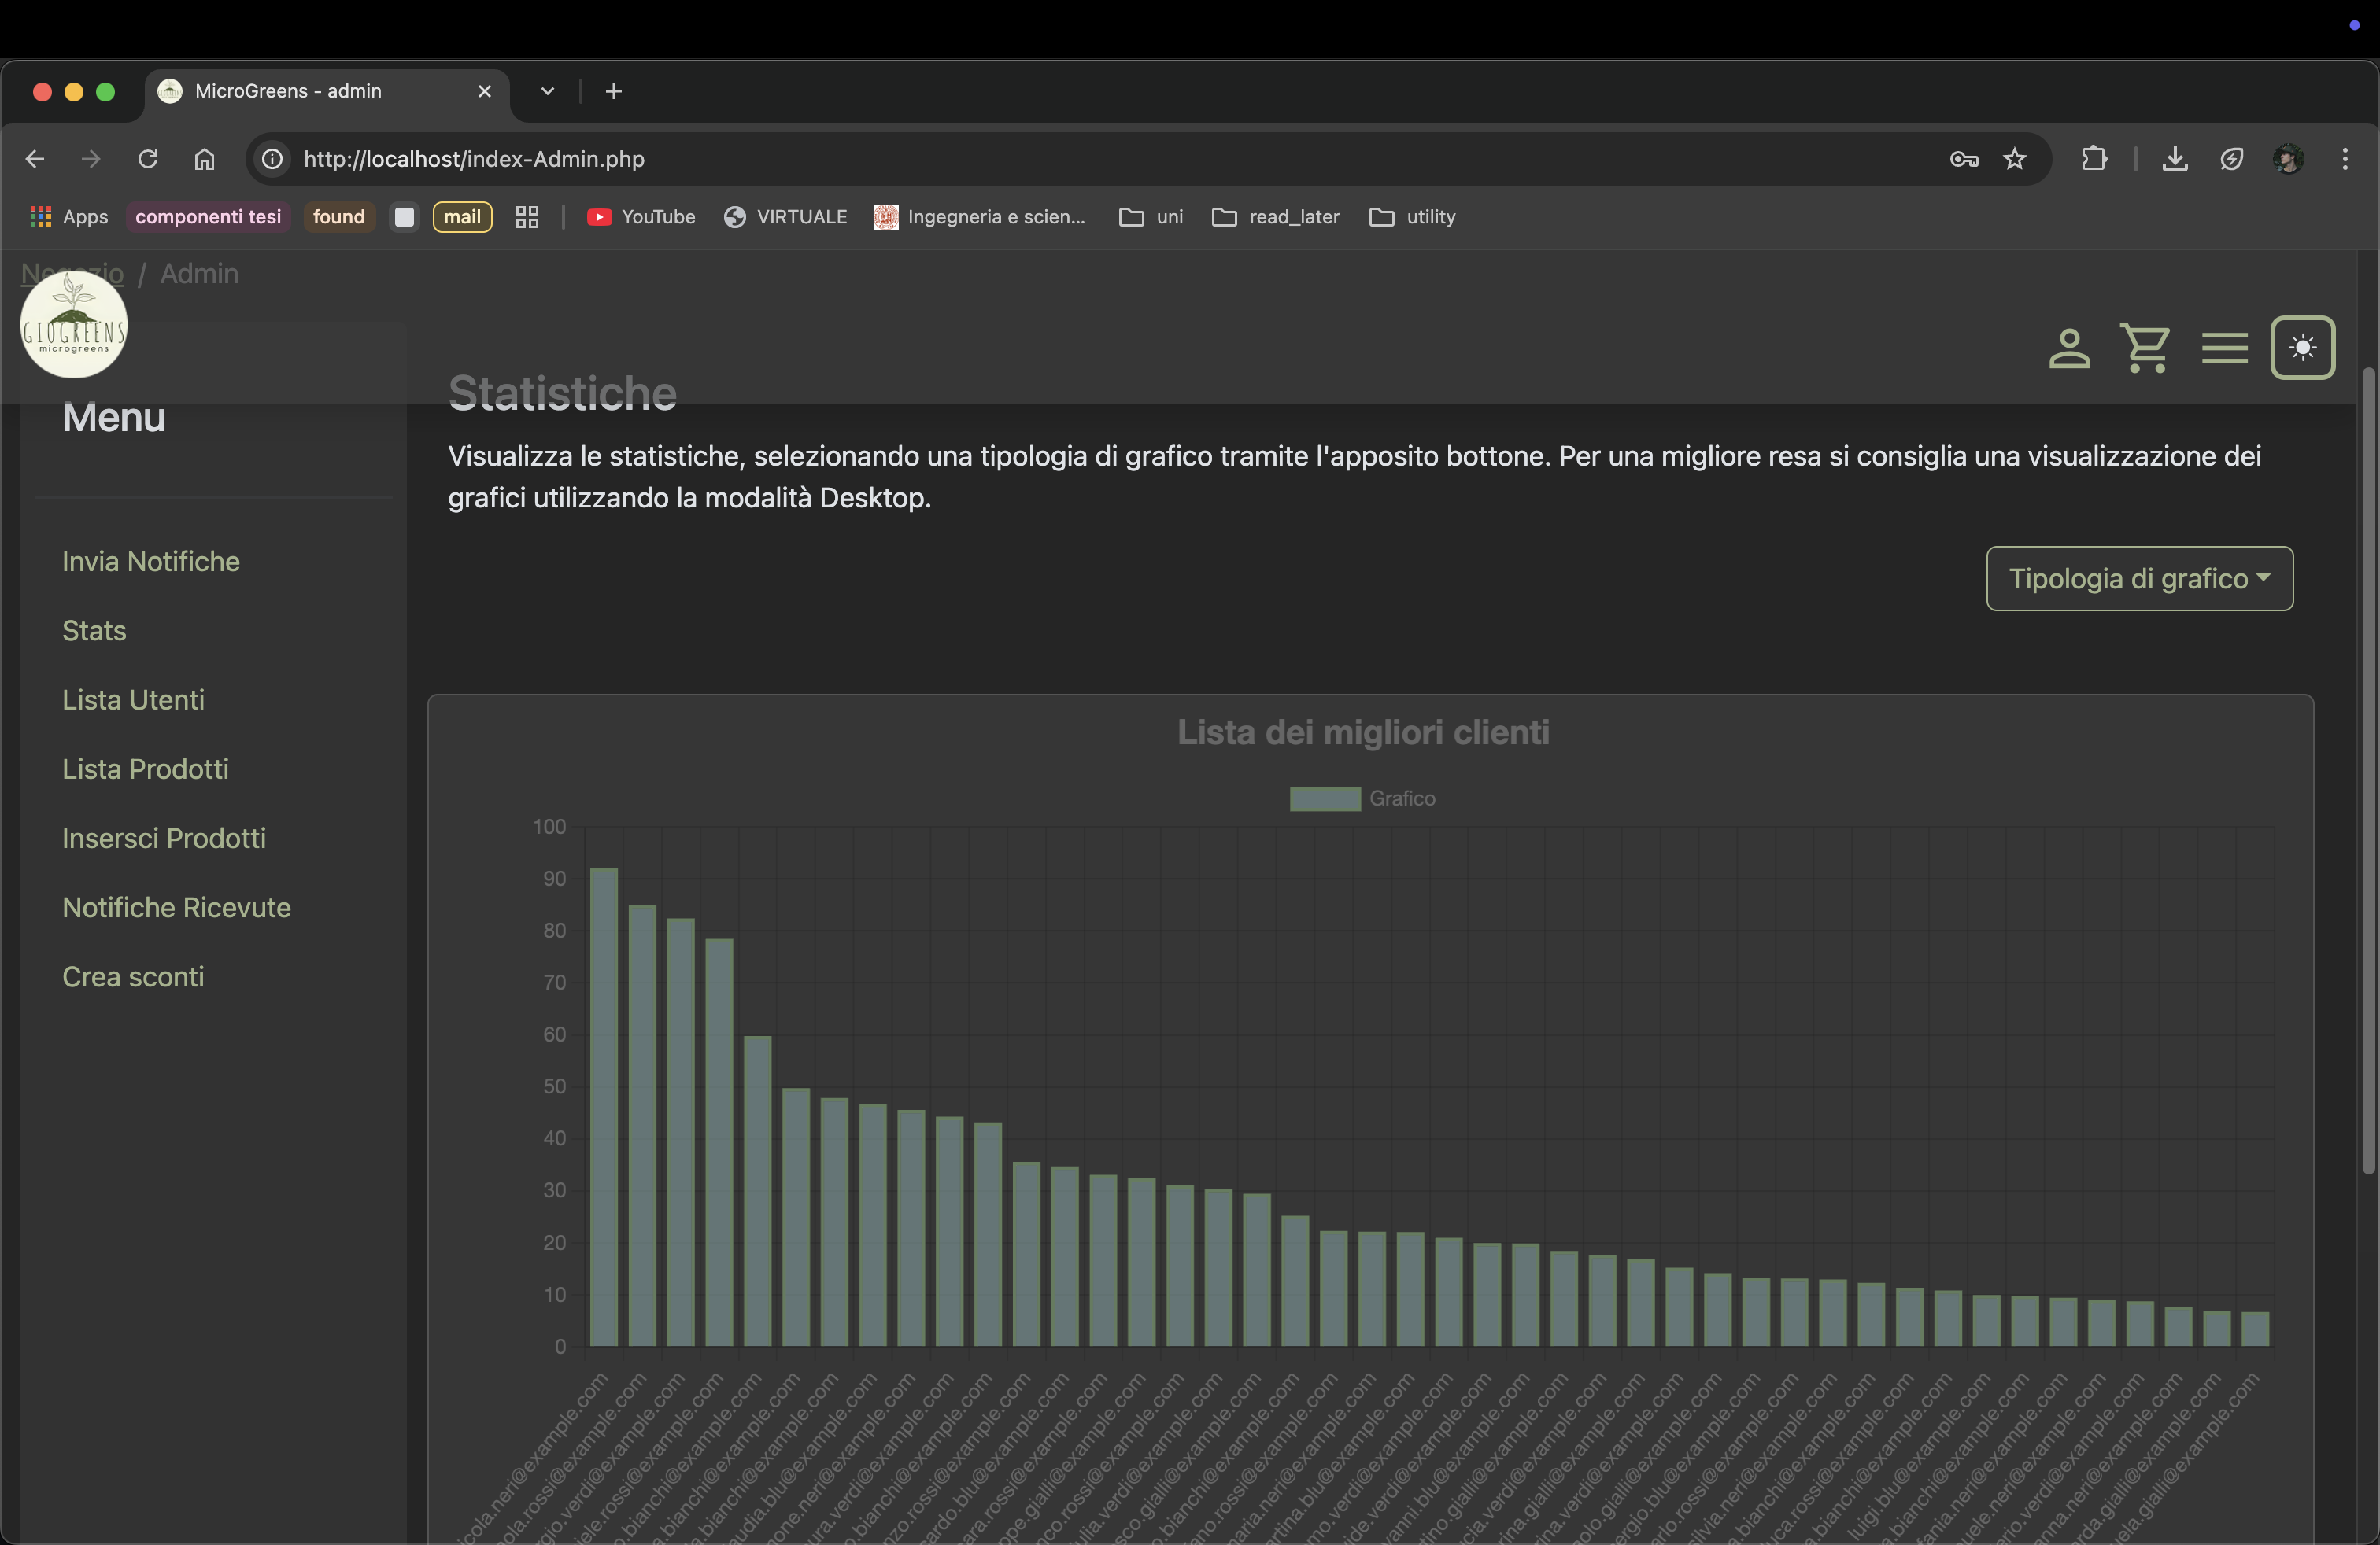2380x1545 pixels.
Task: Open browser downloads icon
Action: coord(2174,159)
